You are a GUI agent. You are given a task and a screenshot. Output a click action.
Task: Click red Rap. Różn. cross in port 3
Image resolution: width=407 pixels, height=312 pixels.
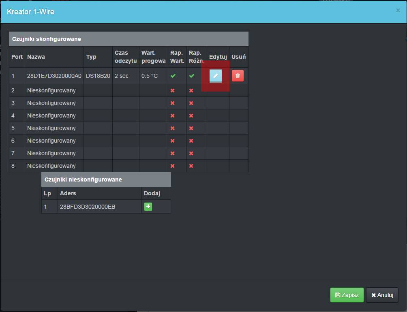[191, 103]
